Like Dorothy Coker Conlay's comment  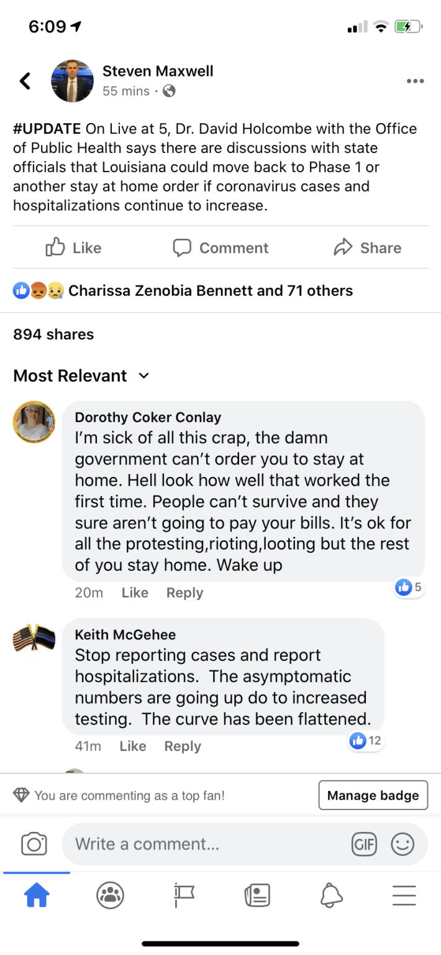135,593
